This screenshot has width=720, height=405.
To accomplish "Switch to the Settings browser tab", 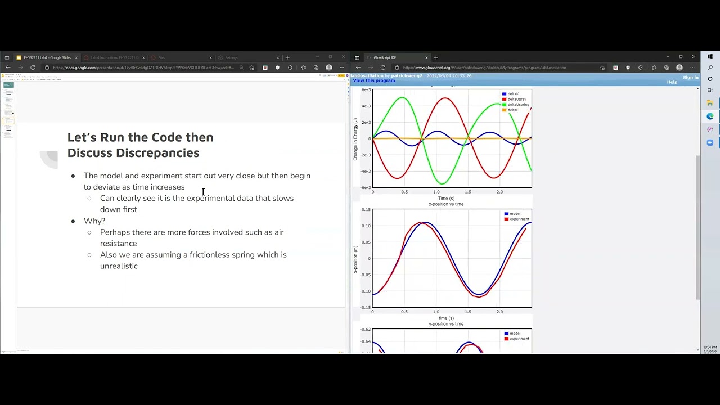I will point(247,57).
